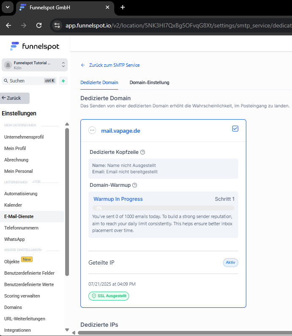Image resolution: width=292 pixels, height=336 pixels.
Task: Click the SSL Ausgestellt badge
Action: point(109,296)
